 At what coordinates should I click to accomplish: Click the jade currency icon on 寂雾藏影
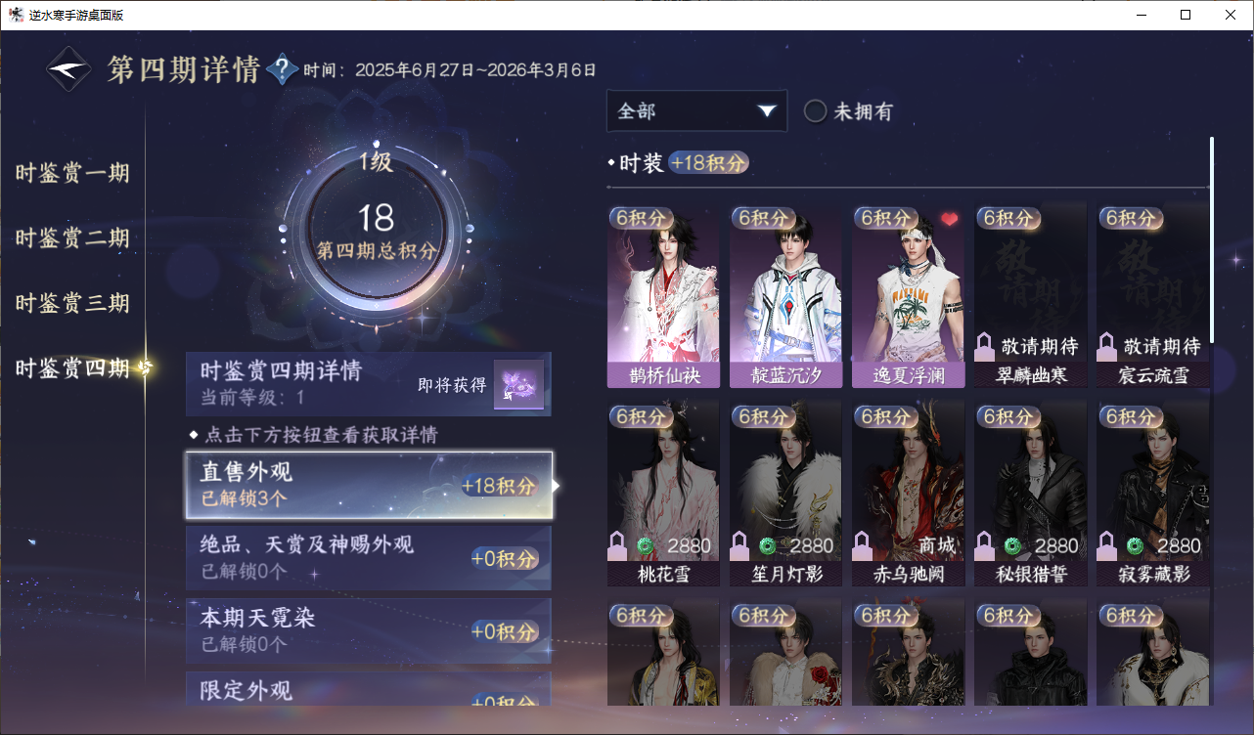pyautogui.click(x=1135, y=545)
